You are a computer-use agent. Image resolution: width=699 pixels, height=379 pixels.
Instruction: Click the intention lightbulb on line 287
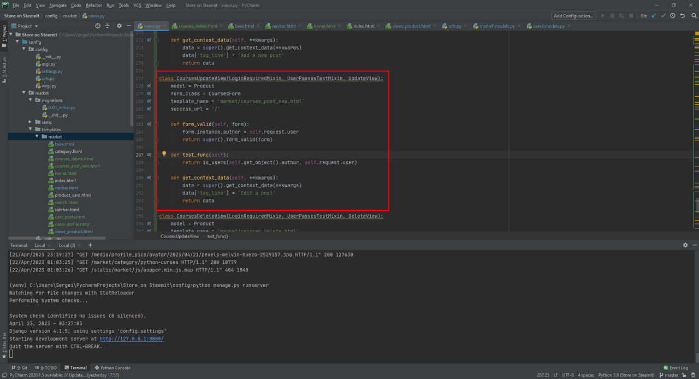click(x=164, y=154)
